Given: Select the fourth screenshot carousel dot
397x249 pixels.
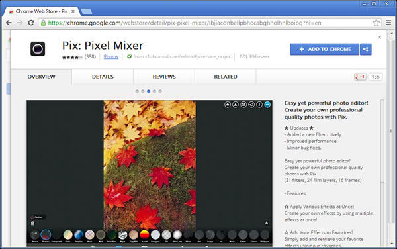Looking at the screenshot, I should coord(154,91).
